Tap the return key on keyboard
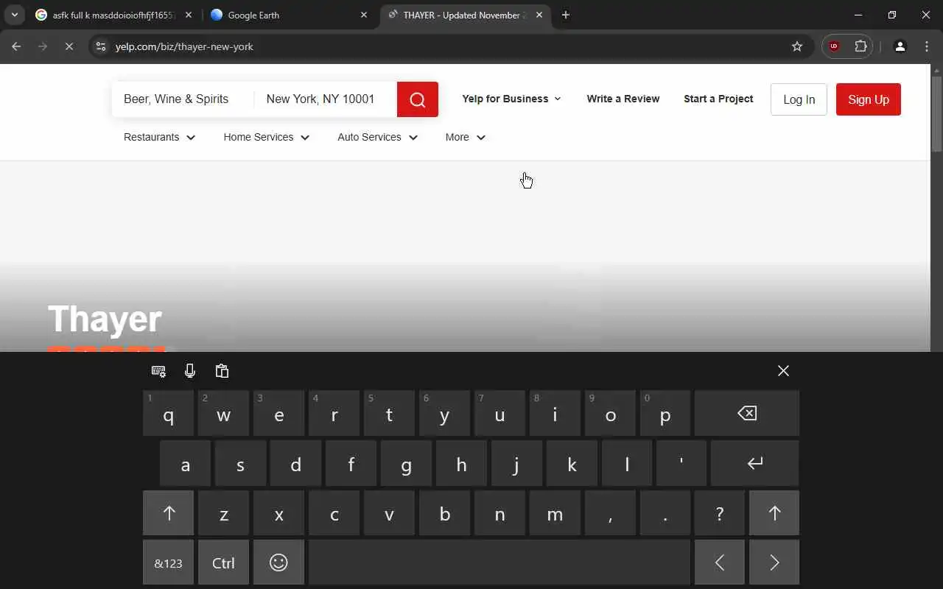 pos(755,463)
